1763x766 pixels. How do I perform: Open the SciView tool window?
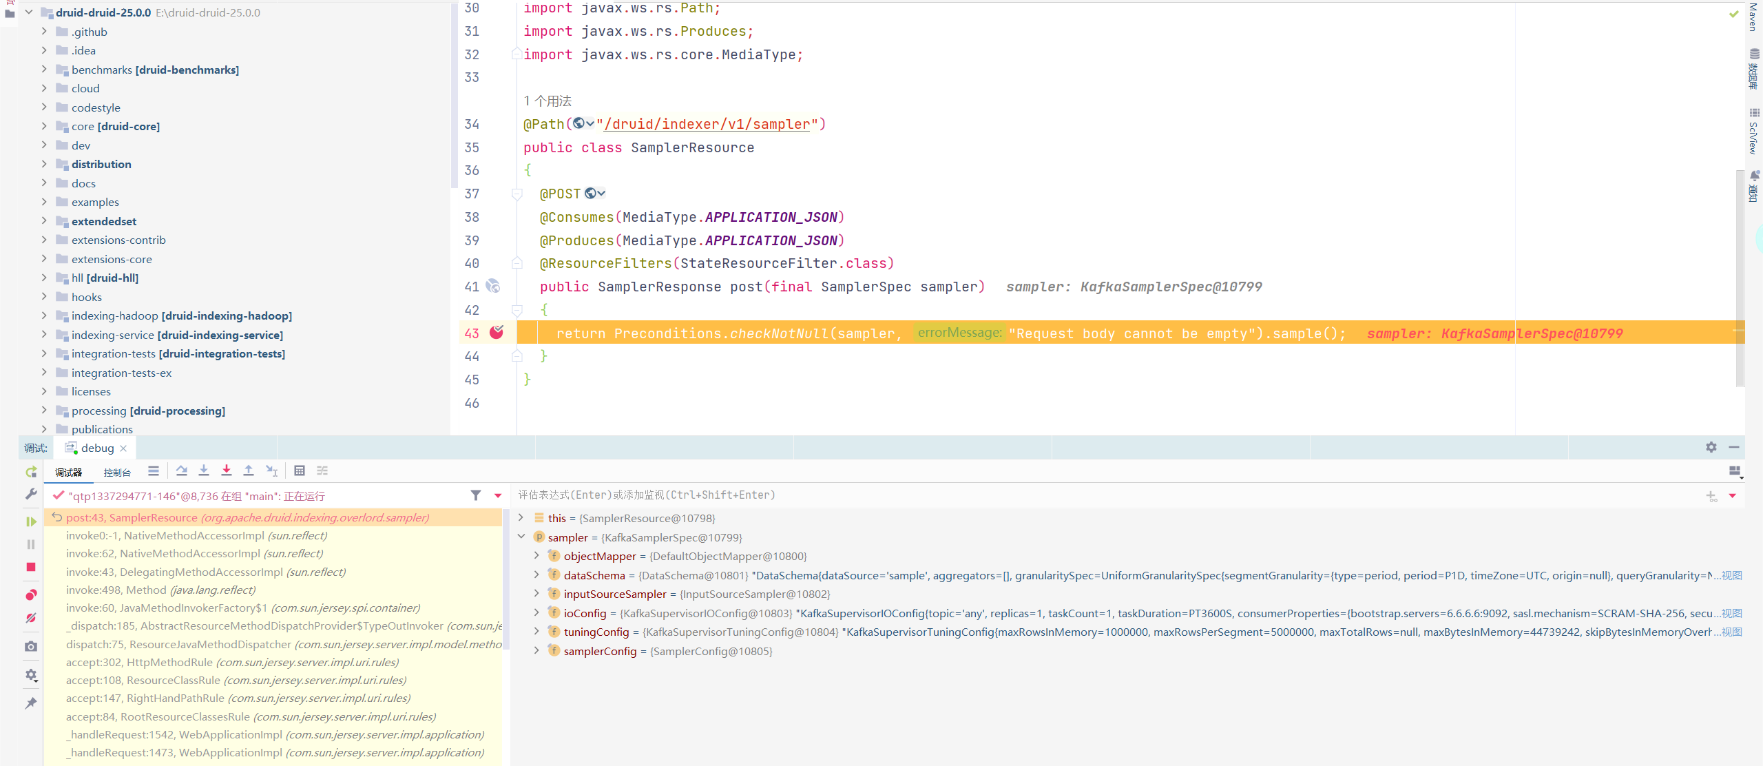coord(1754,131)
